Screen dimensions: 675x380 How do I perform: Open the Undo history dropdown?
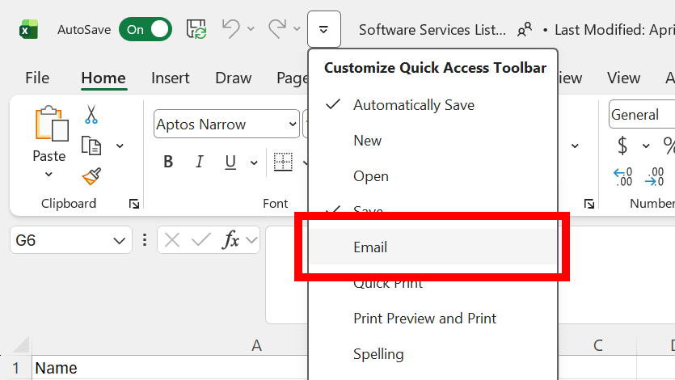coord(251,29)
